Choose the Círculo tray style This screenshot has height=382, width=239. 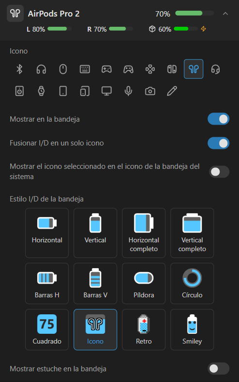click(x=192, y=283)
